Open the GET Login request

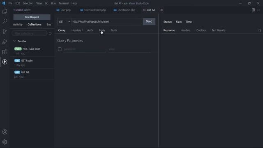pyautogui.click(x=32, y=62)
